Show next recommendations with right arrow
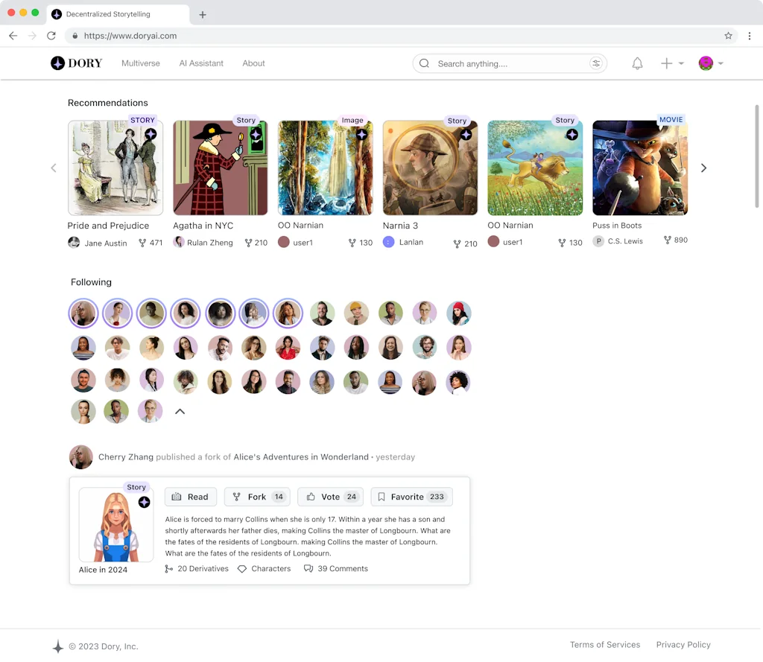763x662 pixels. coord(703,168)
